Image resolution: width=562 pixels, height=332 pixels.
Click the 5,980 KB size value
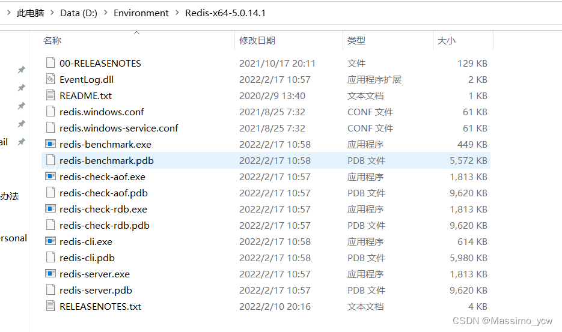pos(468,258)
